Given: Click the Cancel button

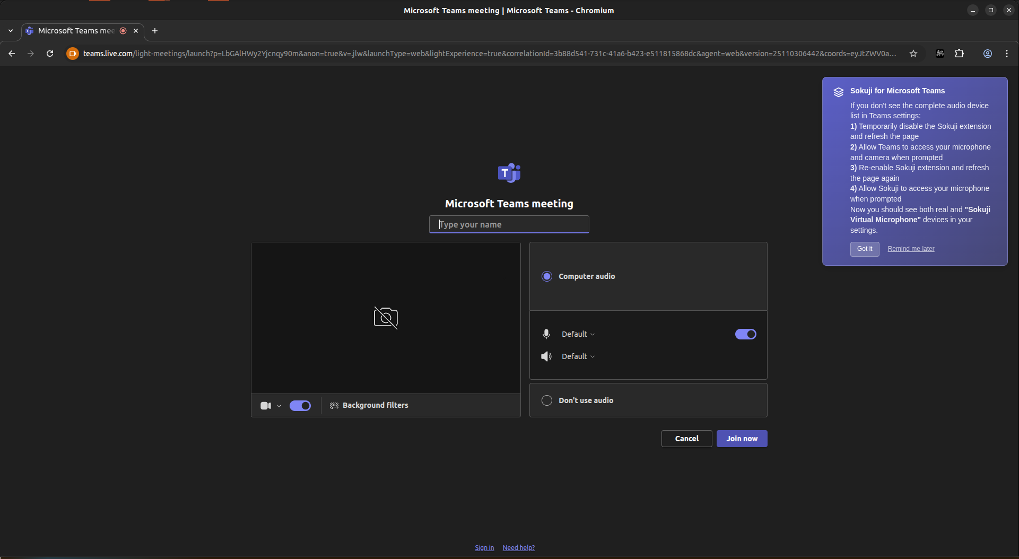Looking at the screenshot, I should (686, 439).
